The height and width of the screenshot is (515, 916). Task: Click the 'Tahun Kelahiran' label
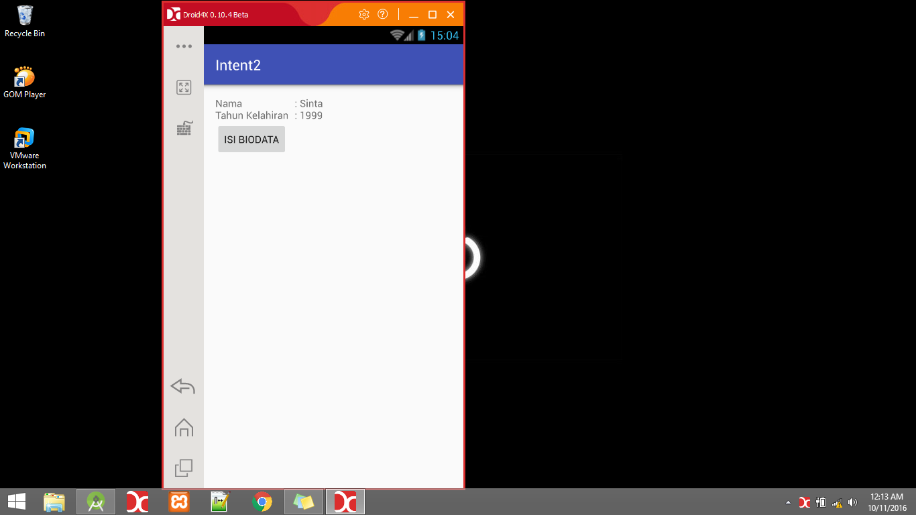251,115
